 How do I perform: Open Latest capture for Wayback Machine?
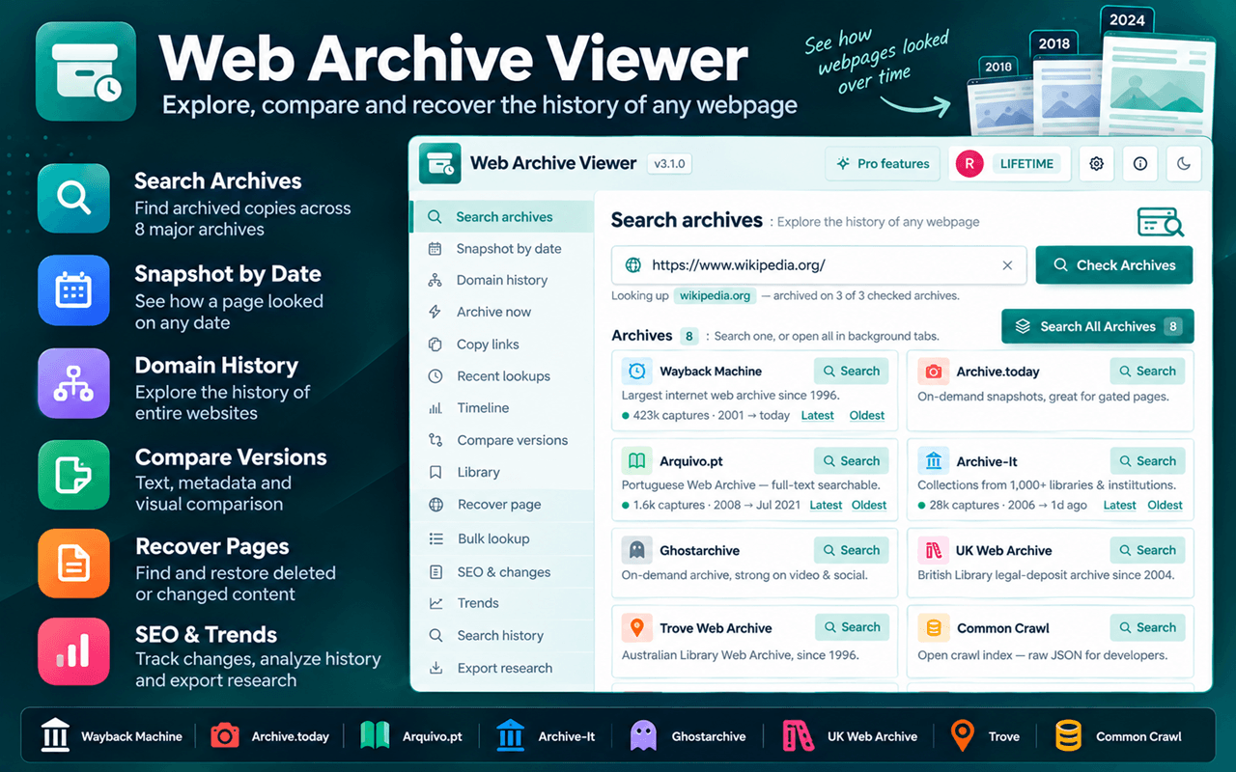pos(818,416)
